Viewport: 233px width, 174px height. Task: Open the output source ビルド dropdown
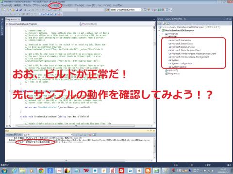(x=48, y=134)
